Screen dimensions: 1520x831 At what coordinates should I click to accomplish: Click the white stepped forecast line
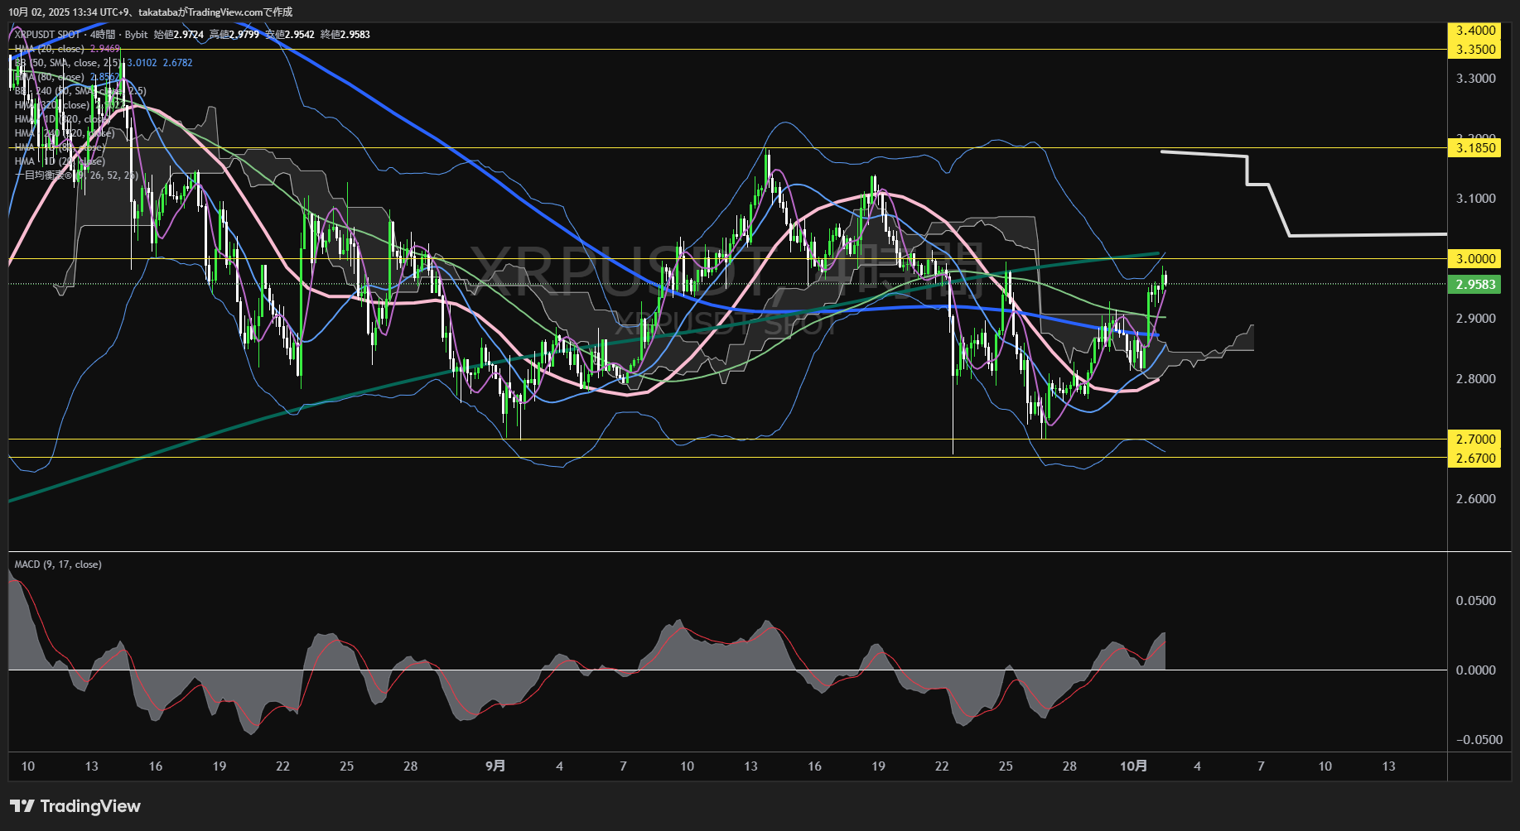pyautogui.click(x=1367, y=235)
